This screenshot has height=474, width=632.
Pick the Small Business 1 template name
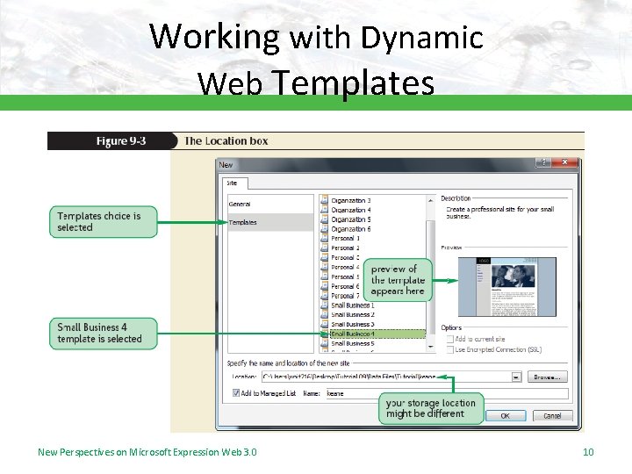coord(353,305)
